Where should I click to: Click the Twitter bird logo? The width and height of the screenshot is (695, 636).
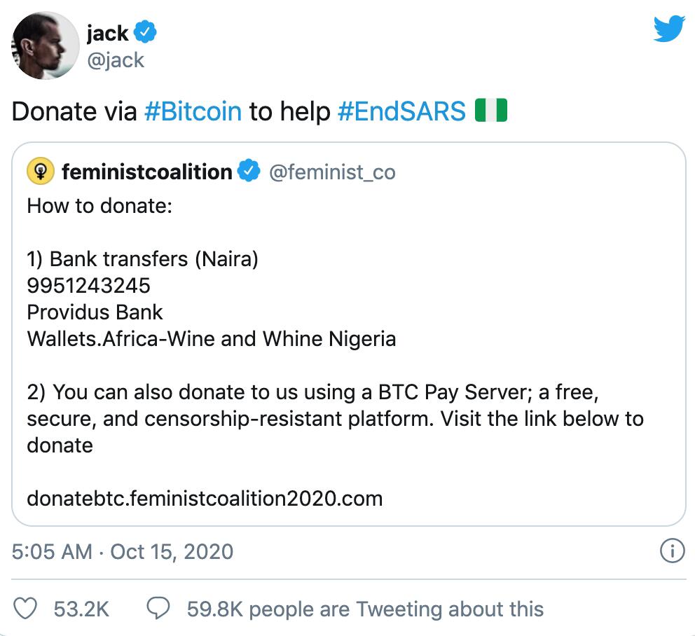[669, 29]
